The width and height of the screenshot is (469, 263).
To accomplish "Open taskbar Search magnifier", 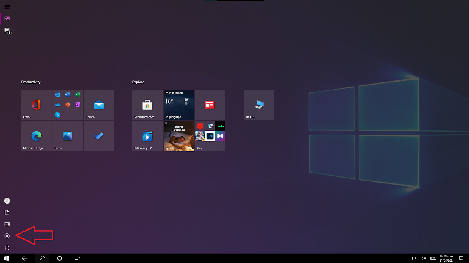I will [x=42, y=258].
